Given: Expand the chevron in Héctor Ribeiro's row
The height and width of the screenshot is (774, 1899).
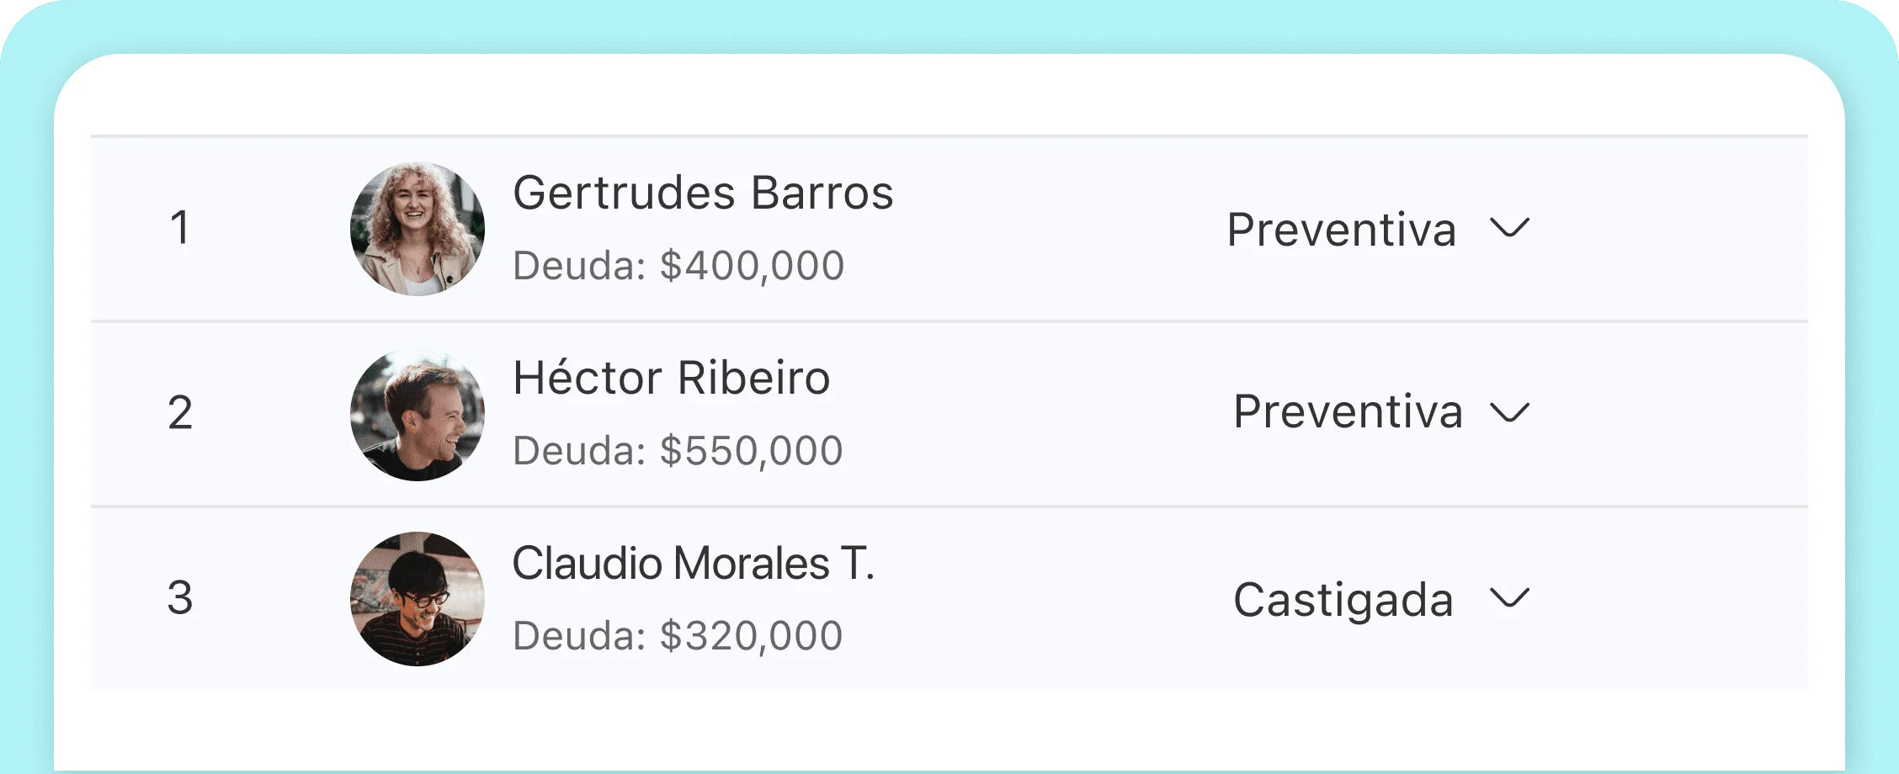Looking at the screenshot, I should coord(1508,412).
